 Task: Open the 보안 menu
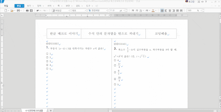[68, 6]
